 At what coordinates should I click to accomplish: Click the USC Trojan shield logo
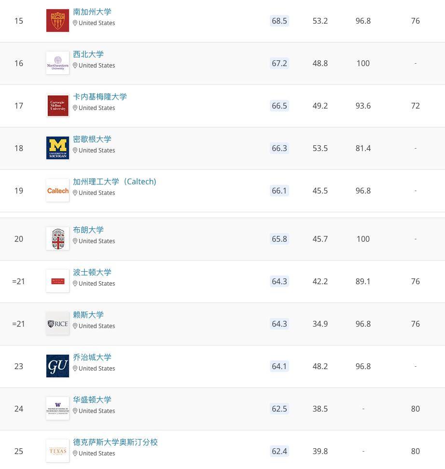[57, 20]
